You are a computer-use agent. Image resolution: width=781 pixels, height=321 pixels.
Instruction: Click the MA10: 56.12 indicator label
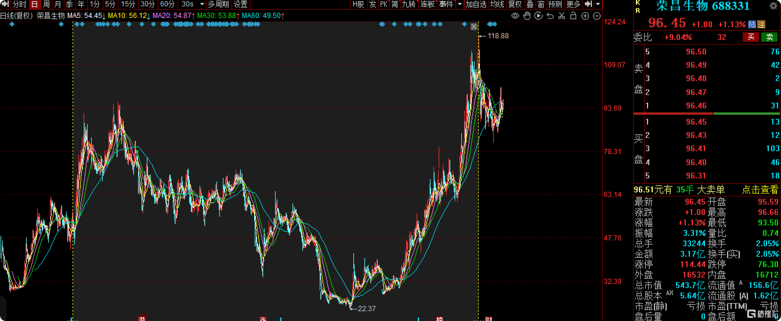(129, 15)
